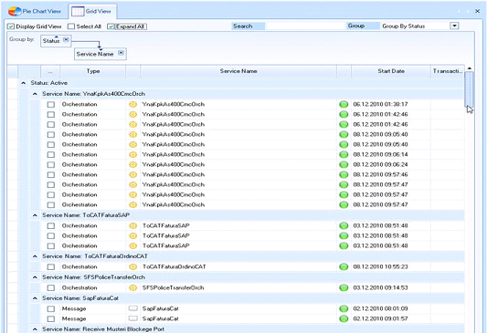This screenshot has width=487, height=333.
Task: Click green status icon for 02.12.2010 08:01:09
Action: (344, 308)
